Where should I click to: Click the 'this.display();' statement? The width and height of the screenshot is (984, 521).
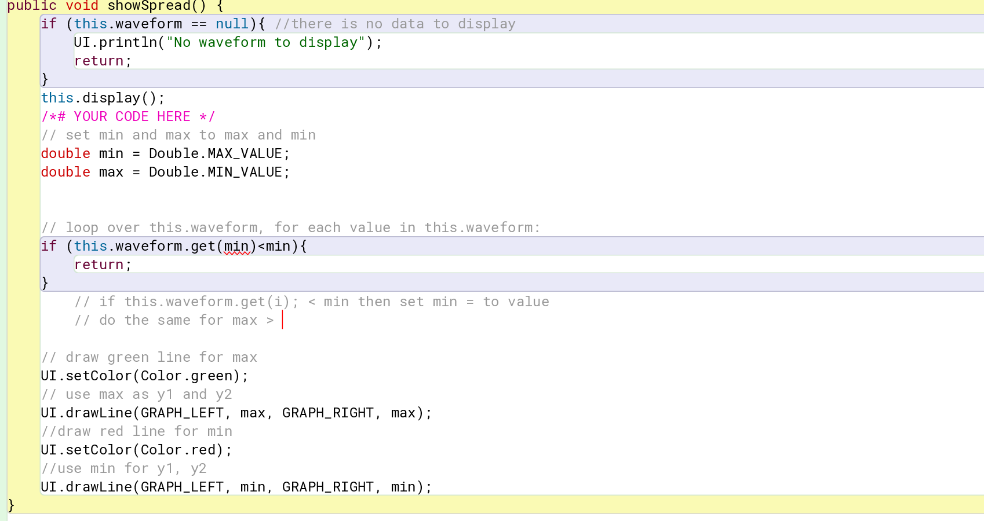[103, 98]
